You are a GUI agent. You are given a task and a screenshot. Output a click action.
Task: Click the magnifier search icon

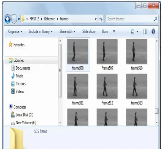click(x=155, y=19)
